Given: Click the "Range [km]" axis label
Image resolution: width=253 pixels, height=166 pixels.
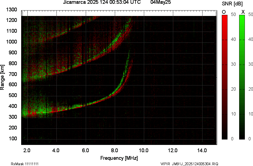Looking at the screenshot, I should 2,77.
